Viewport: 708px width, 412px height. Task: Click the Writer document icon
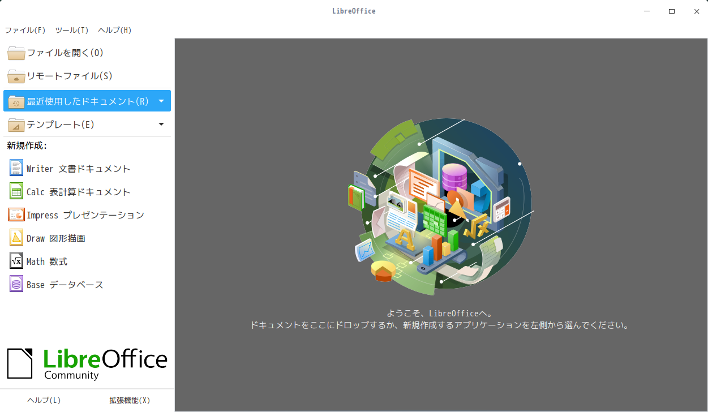[16, 168]
